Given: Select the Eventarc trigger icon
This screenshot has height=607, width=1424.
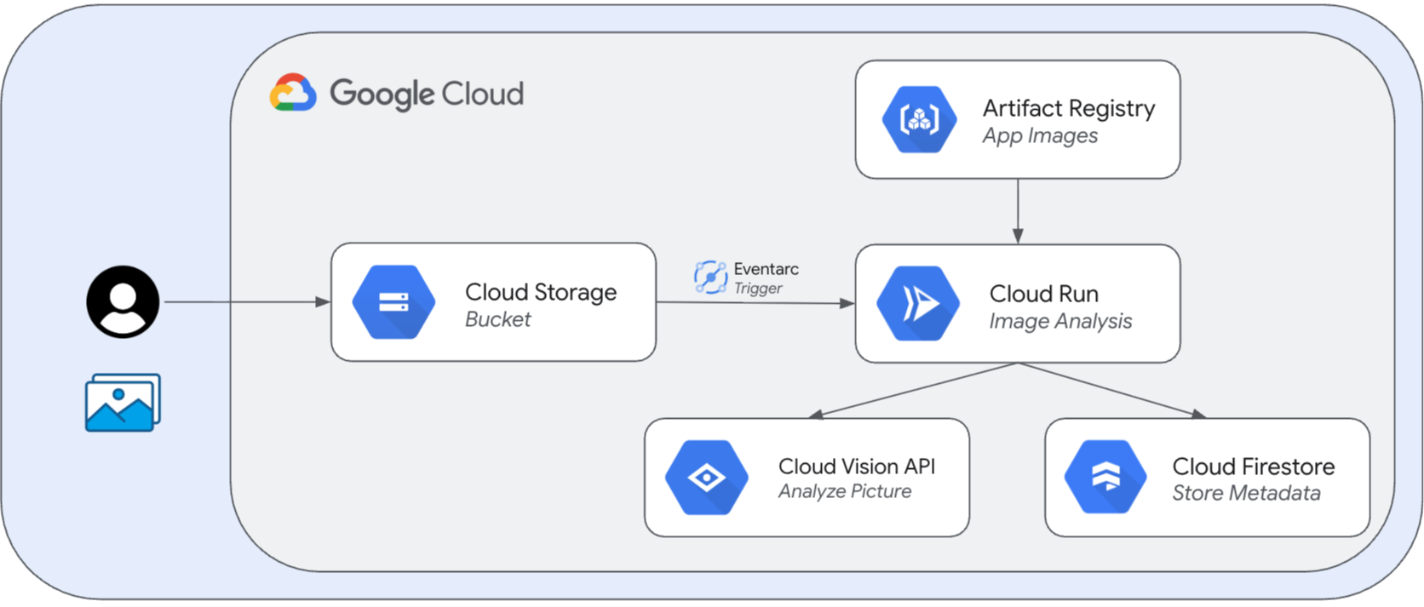Looking at the screenshot, I should [709, 278].
